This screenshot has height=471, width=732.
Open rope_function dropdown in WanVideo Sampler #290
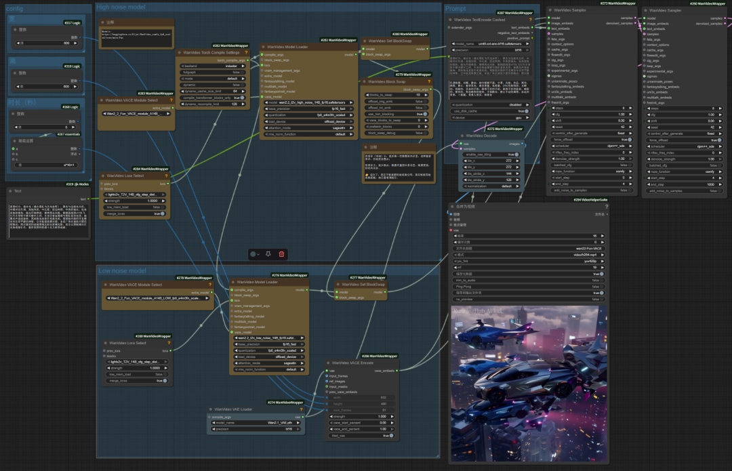click(x=685, y=171)
